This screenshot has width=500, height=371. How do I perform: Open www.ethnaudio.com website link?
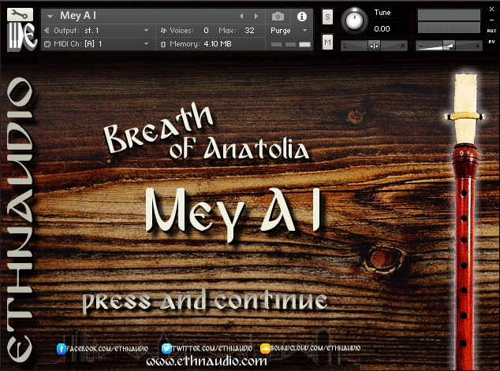pos(207,362)
